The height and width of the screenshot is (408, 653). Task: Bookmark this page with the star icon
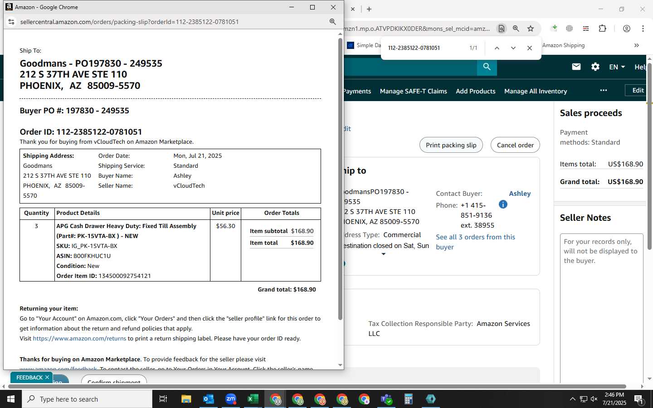531,29
